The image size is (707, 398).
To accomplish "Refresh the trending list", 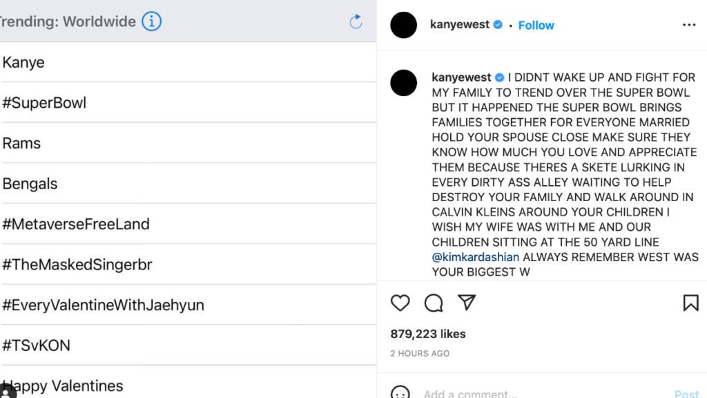I will (x=356, y=21).
